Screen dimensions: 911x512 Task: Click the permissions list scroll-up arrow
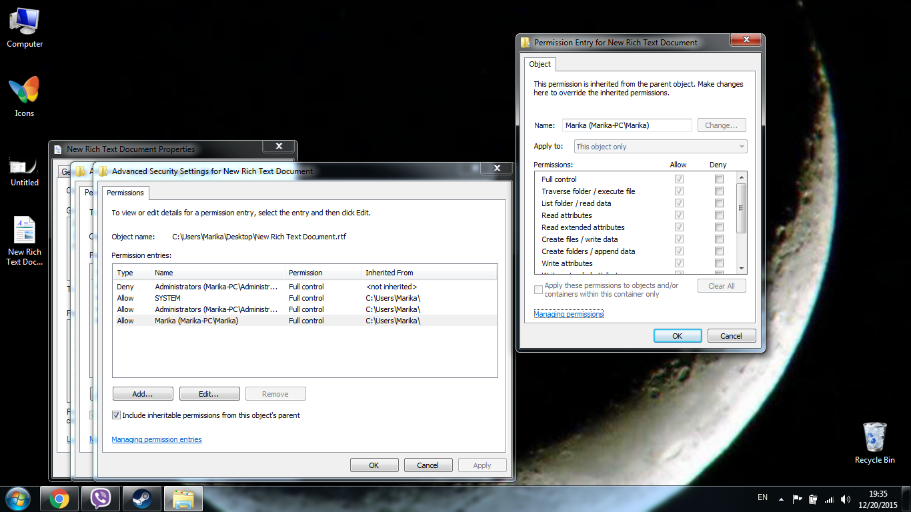[741, 178]
